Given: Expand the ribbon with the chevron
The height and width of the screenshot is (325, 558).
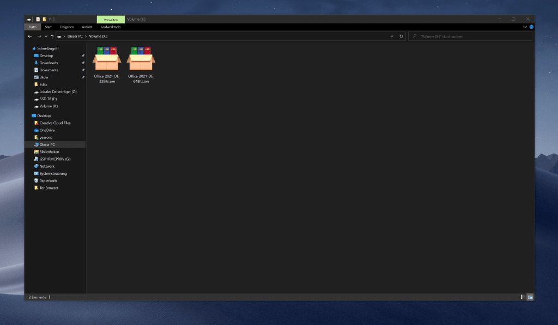Looking at the screenshot, I should coord(525,27).
